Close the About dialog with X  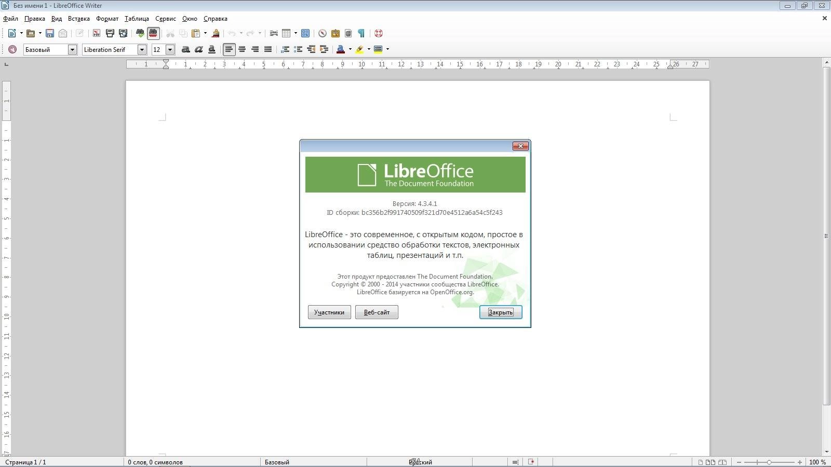[520, 146]
